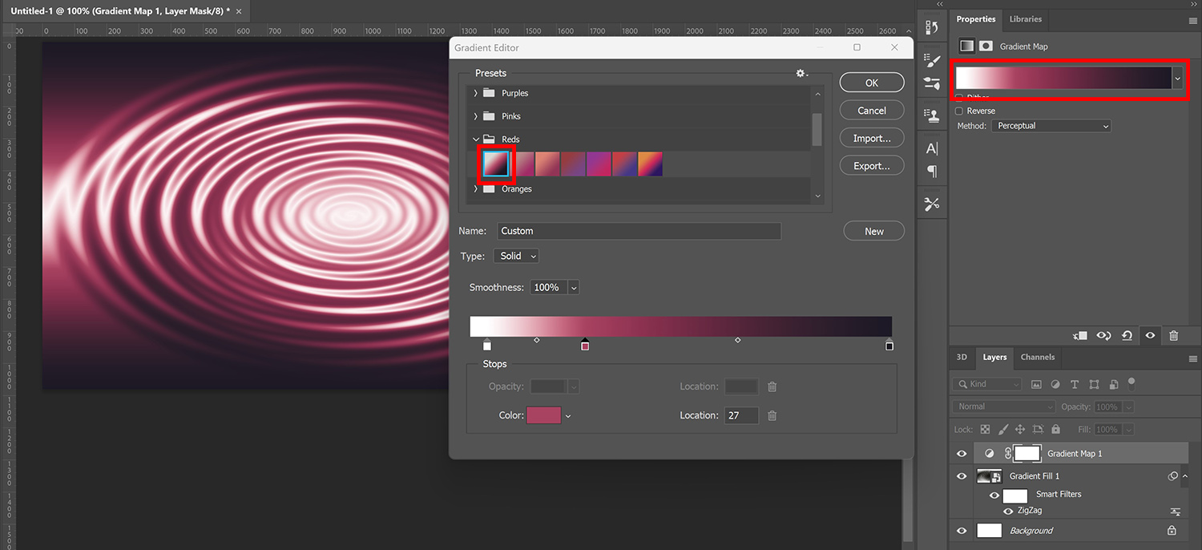Open the gradient presets gear menu
Image resolution: width=1202 pixels, height=550 pixels.
click(x=801, y=74)
